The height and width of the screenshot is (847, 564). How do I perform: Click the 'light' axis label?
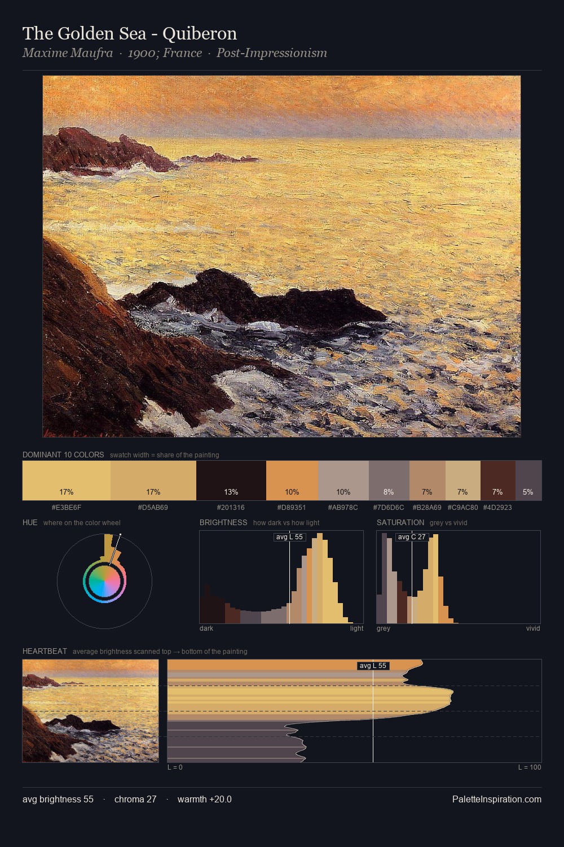pos(356,628)
